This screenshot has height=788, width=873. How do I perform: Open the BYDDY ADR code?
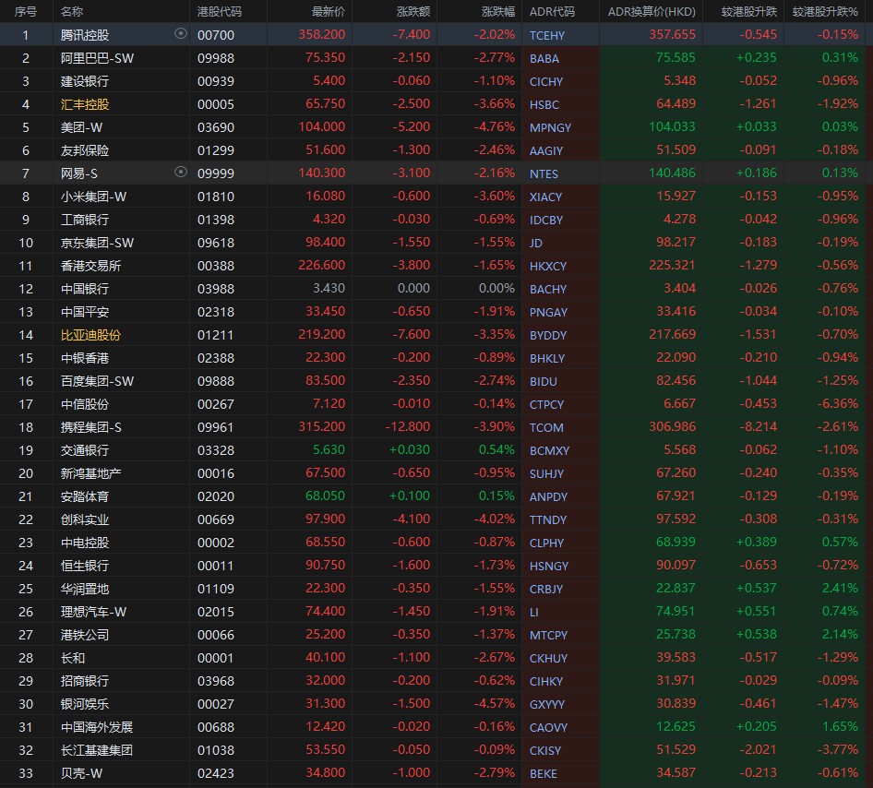548,336
